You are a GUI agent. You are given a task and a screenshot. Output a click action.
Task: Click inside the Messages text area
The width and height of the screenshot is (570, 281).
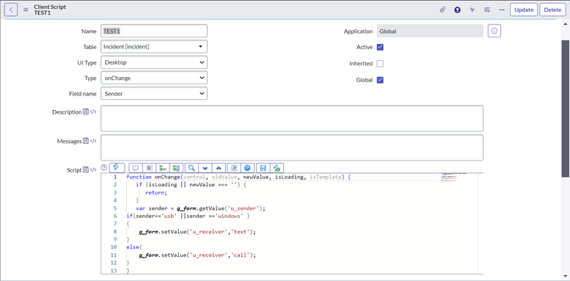tap(292, 147)
